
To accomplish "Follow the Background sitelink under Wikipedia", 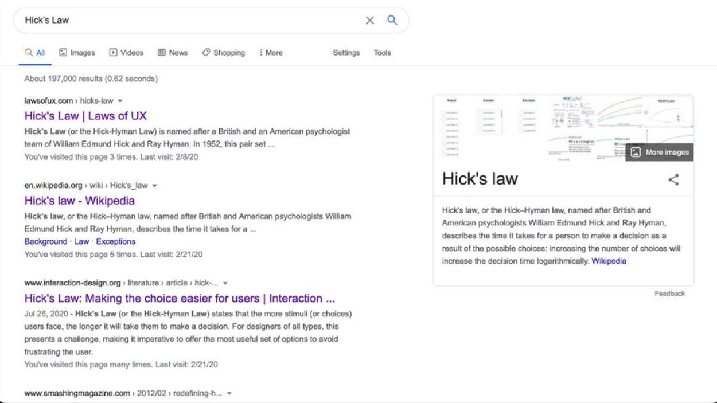I will [45, 242].
